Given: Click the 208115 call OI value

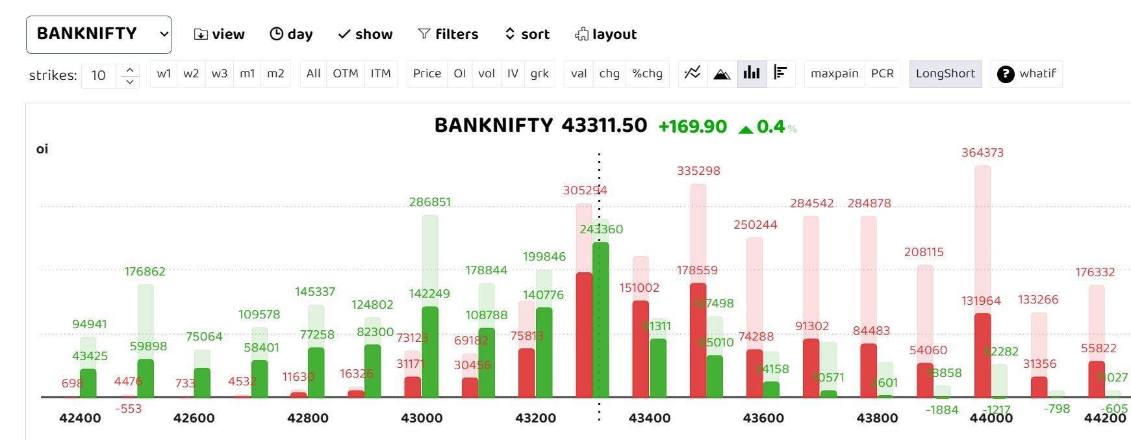Looking at the screenshot, I should coord(924,252).
